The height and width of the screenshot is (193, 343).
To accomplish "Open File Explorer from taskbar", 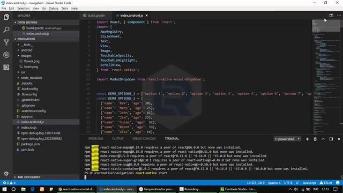I will 24,189.
